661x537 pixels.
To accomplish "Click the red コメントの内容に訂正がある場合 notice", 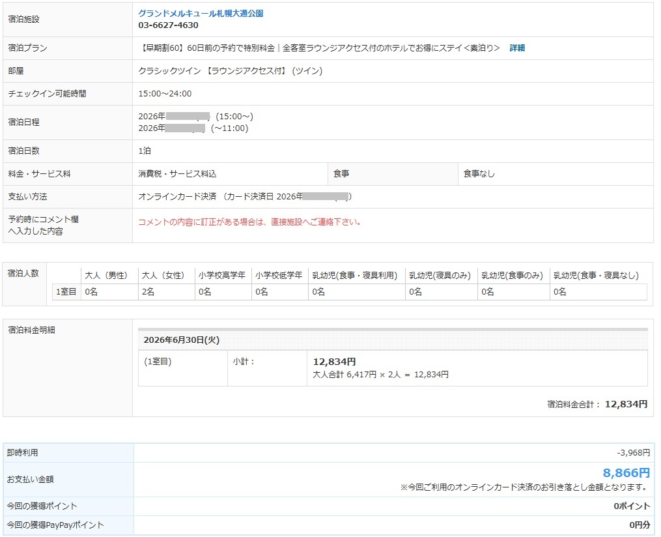I will (x=250, y=222).
